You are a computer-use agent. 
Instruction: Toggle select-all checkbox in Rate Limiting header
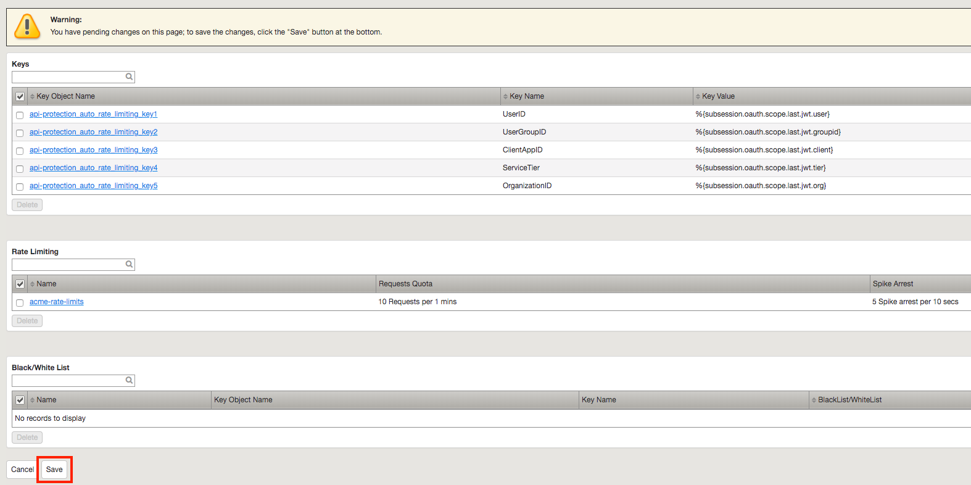(20, 284)
